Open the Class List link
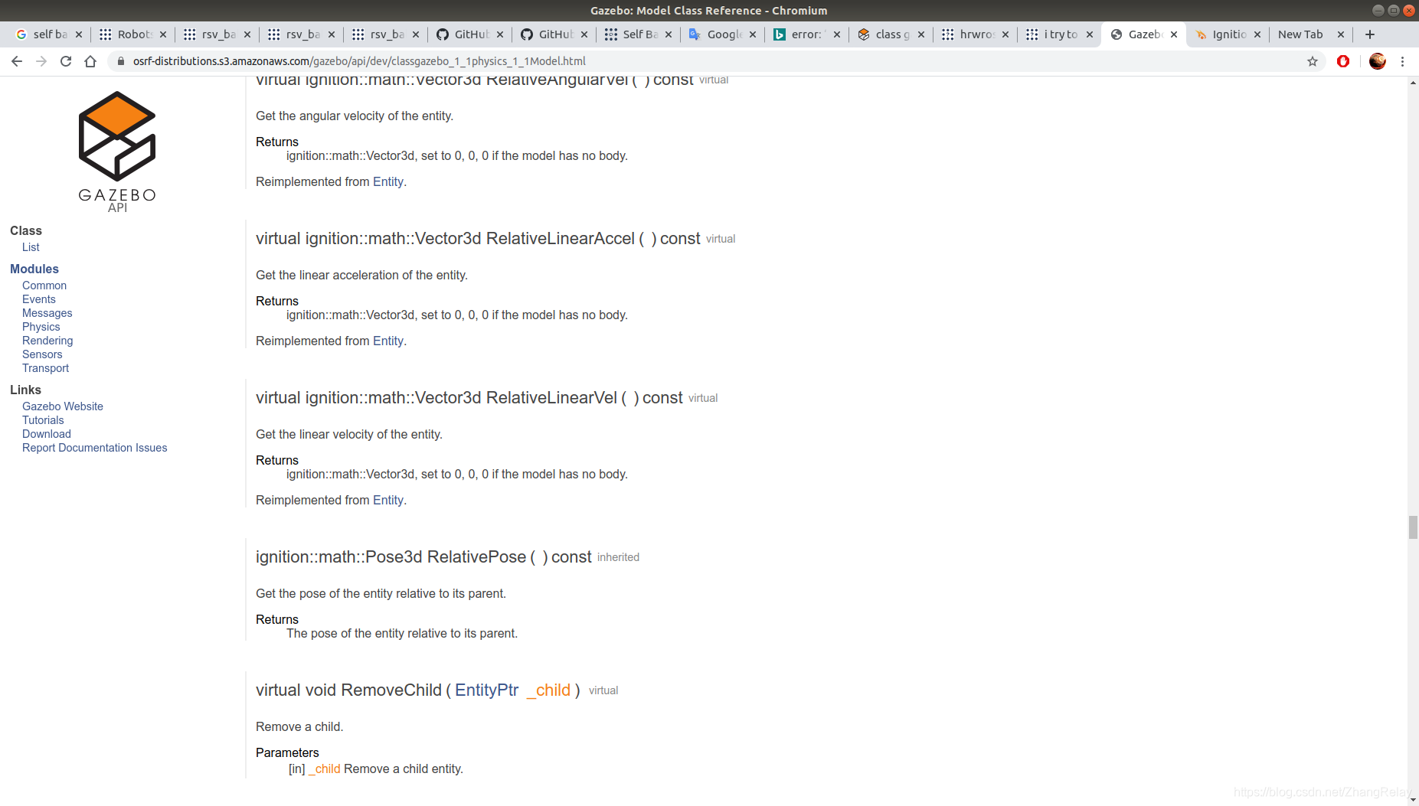This screenshot has height=806, width=1419. click(x=31, y=247)
